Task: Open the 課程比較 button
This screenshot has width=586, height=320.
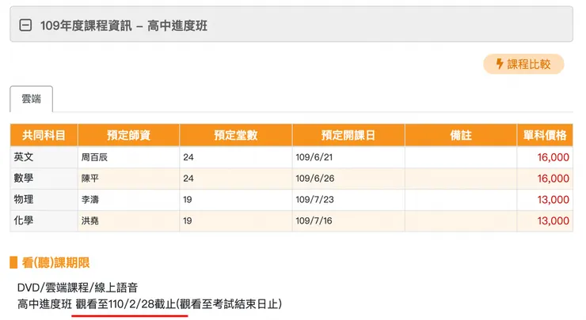Action: click(523, 64)
